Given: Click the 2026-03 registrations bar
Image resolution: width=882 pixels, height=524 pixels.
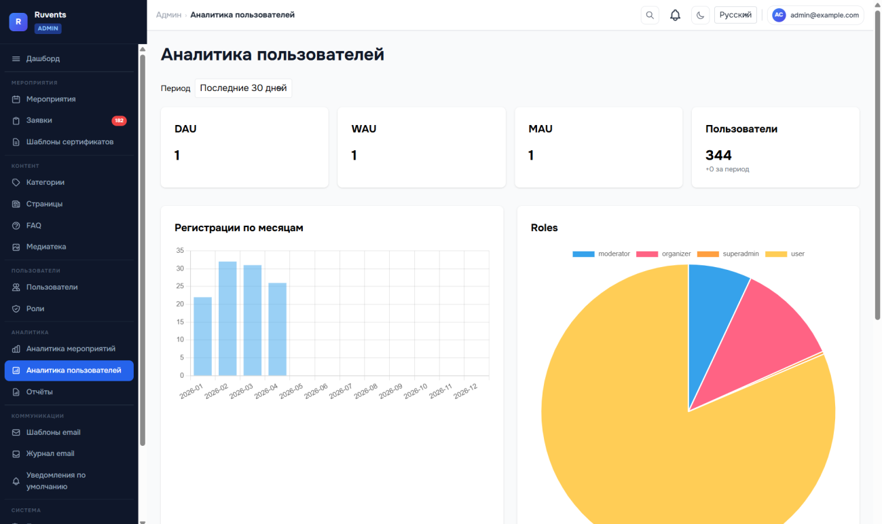Looking at the screenshot, I should (253, 320).
